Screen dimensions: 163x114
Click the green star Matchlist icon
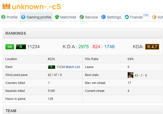point(57,17)
